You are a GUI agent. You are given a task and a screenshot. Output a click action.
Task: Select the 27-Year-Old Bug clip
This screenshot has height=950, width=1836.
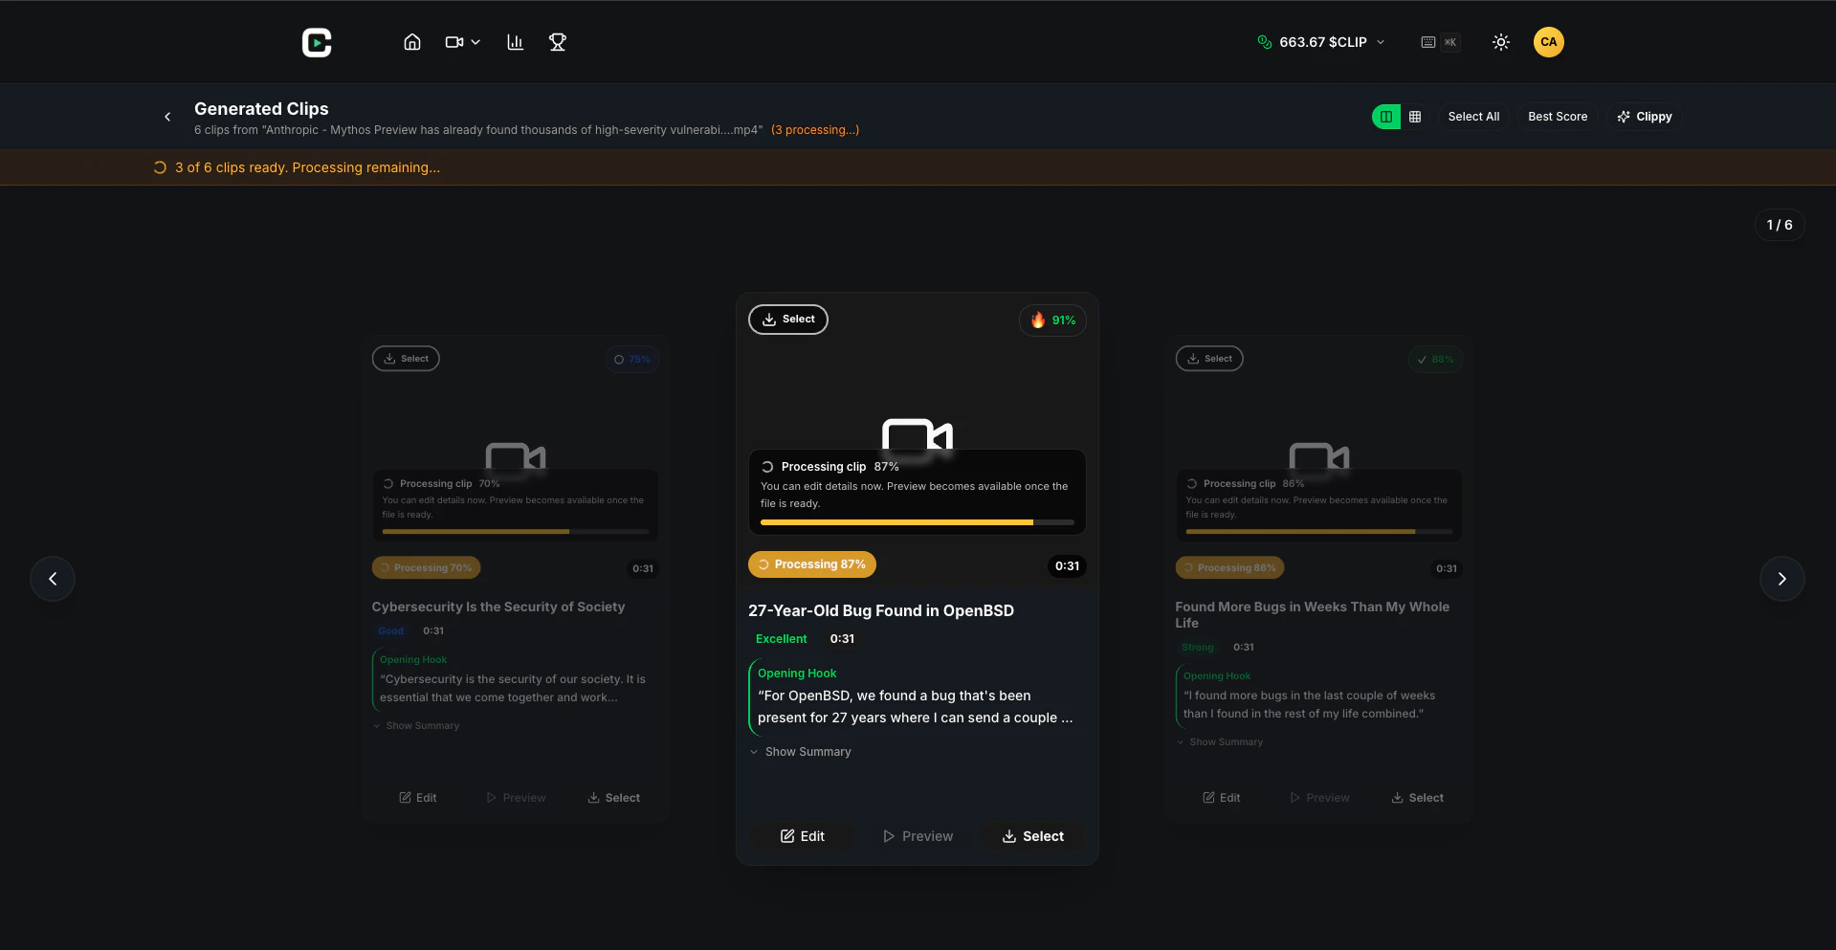1031,835
